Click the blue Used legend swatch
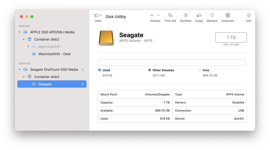 (100, 70)
